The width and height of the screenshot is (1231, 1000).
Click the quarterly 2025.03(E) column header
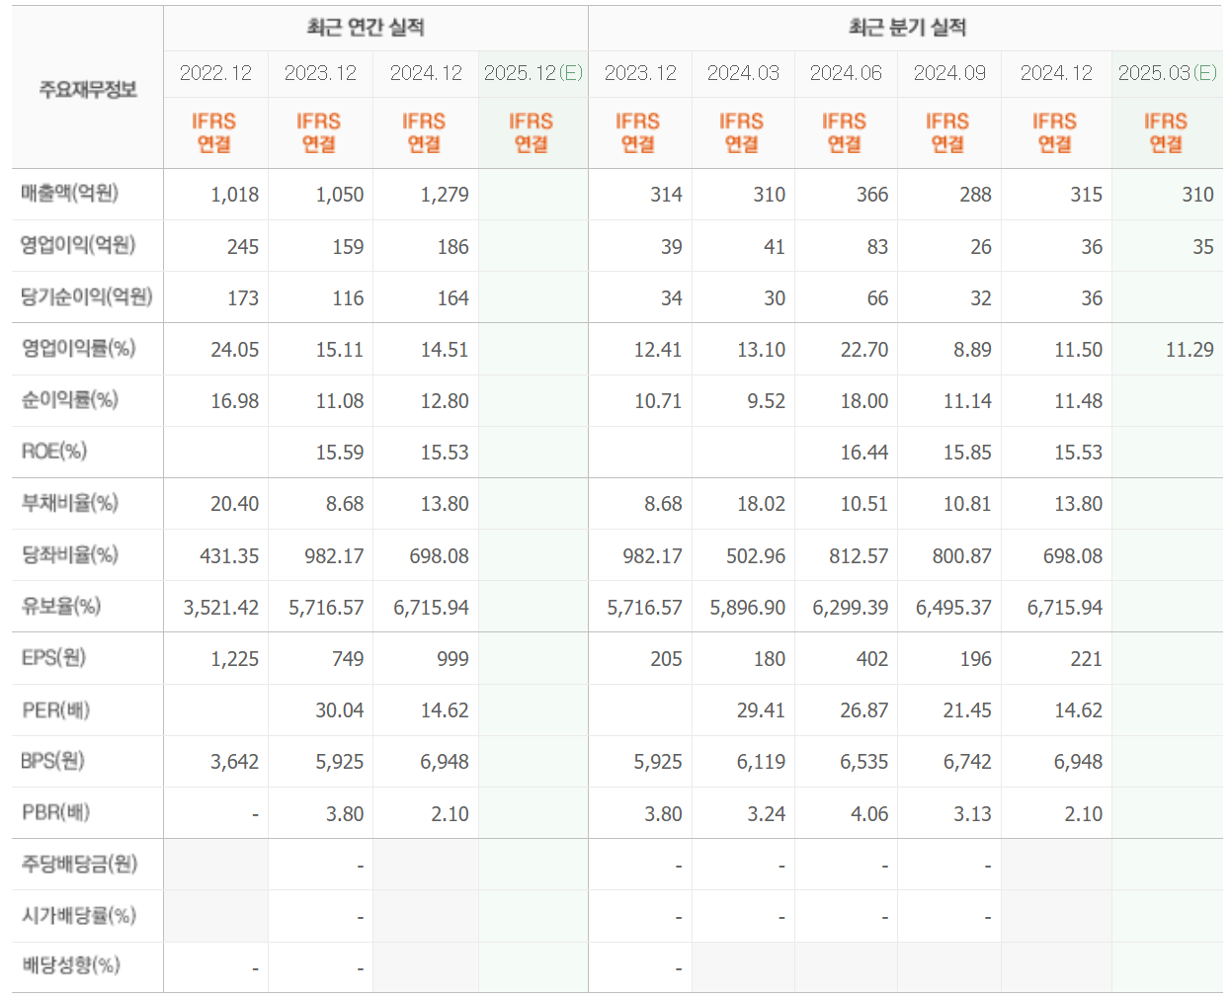click(1167, 73)
